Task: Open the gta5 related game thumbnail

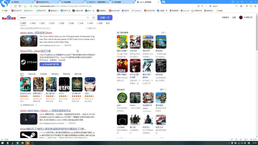Action: click(x=122, y=98)
